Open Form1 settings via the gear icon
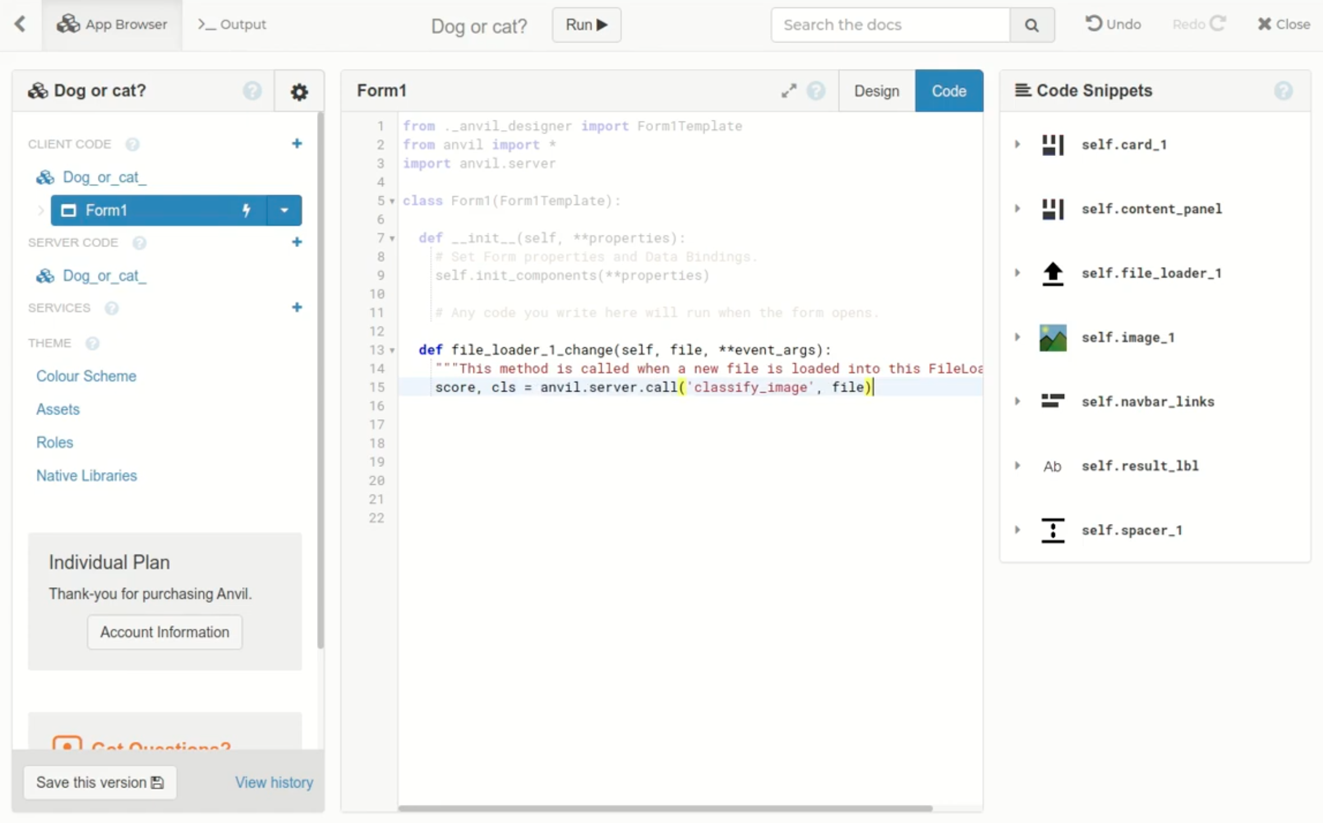 pos(299,91)
